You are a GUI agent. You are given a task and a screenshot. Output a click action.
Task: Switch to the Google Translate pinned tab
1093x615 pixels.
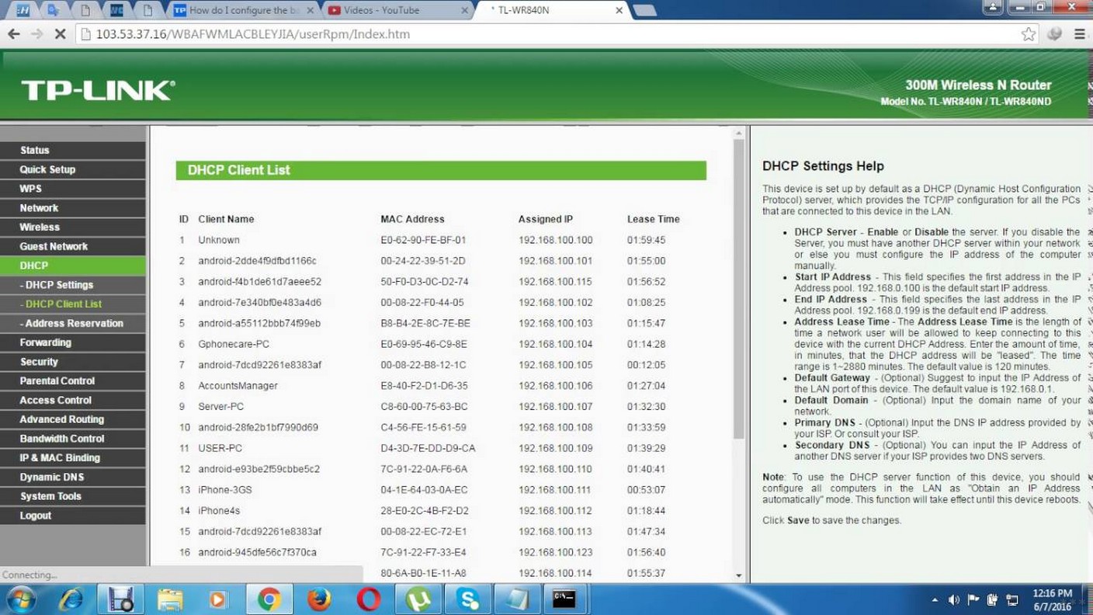click(54, 10)
